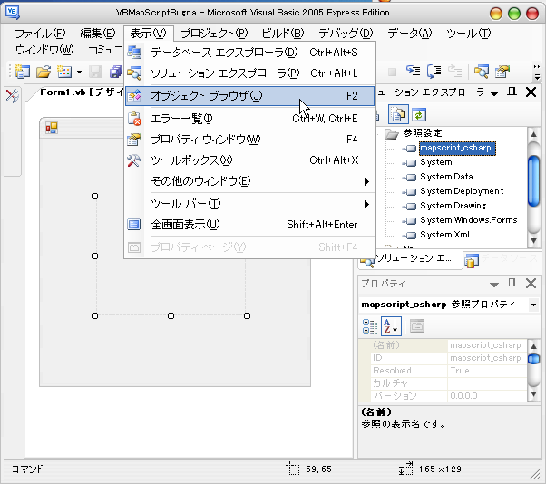Select the System.Xml reference
546x484 pixels.
tap(444, 235)
